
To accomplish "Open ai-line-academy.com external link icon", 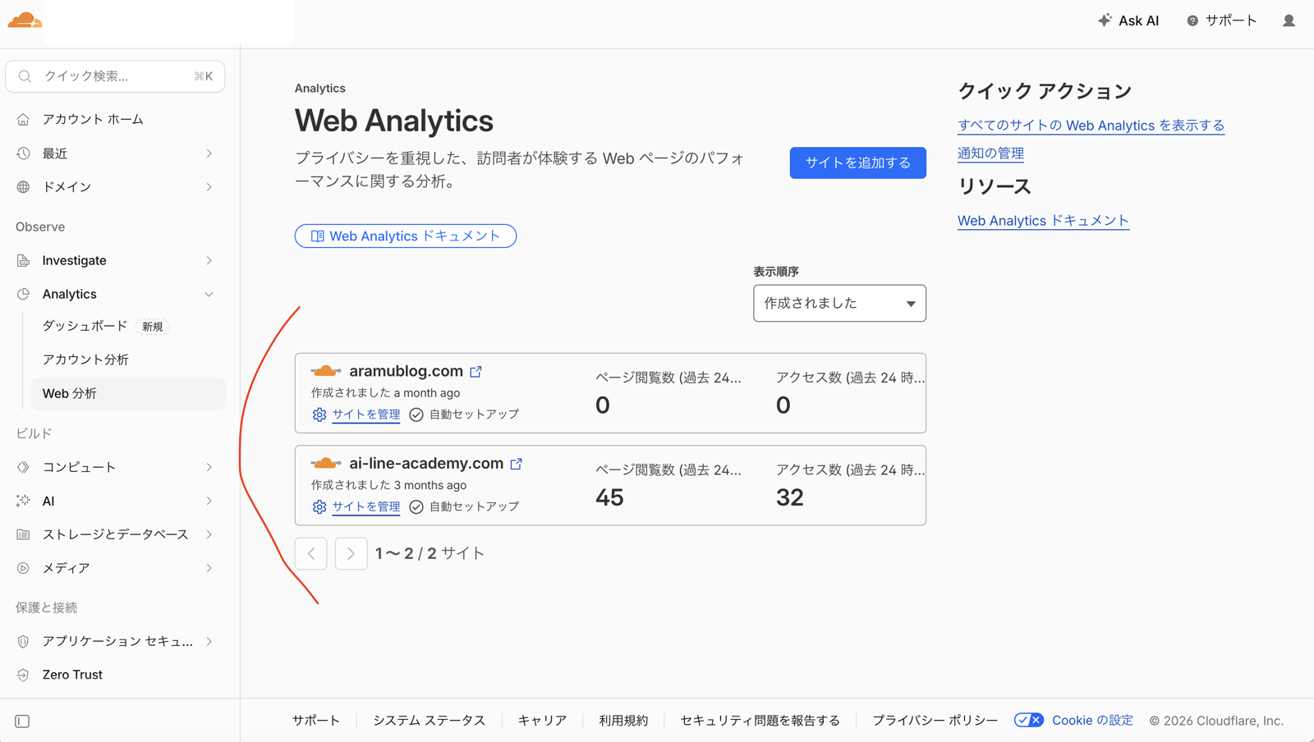I will tap(516, 464).
